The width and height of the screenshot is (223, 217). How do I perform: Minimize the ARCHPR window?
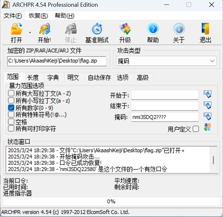166,5
